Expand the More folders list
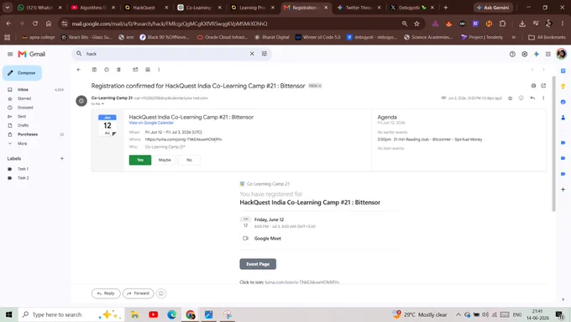571x322 pixels. pos(22,144)
